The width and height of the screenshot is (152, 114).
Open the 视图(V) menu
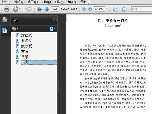32,2
